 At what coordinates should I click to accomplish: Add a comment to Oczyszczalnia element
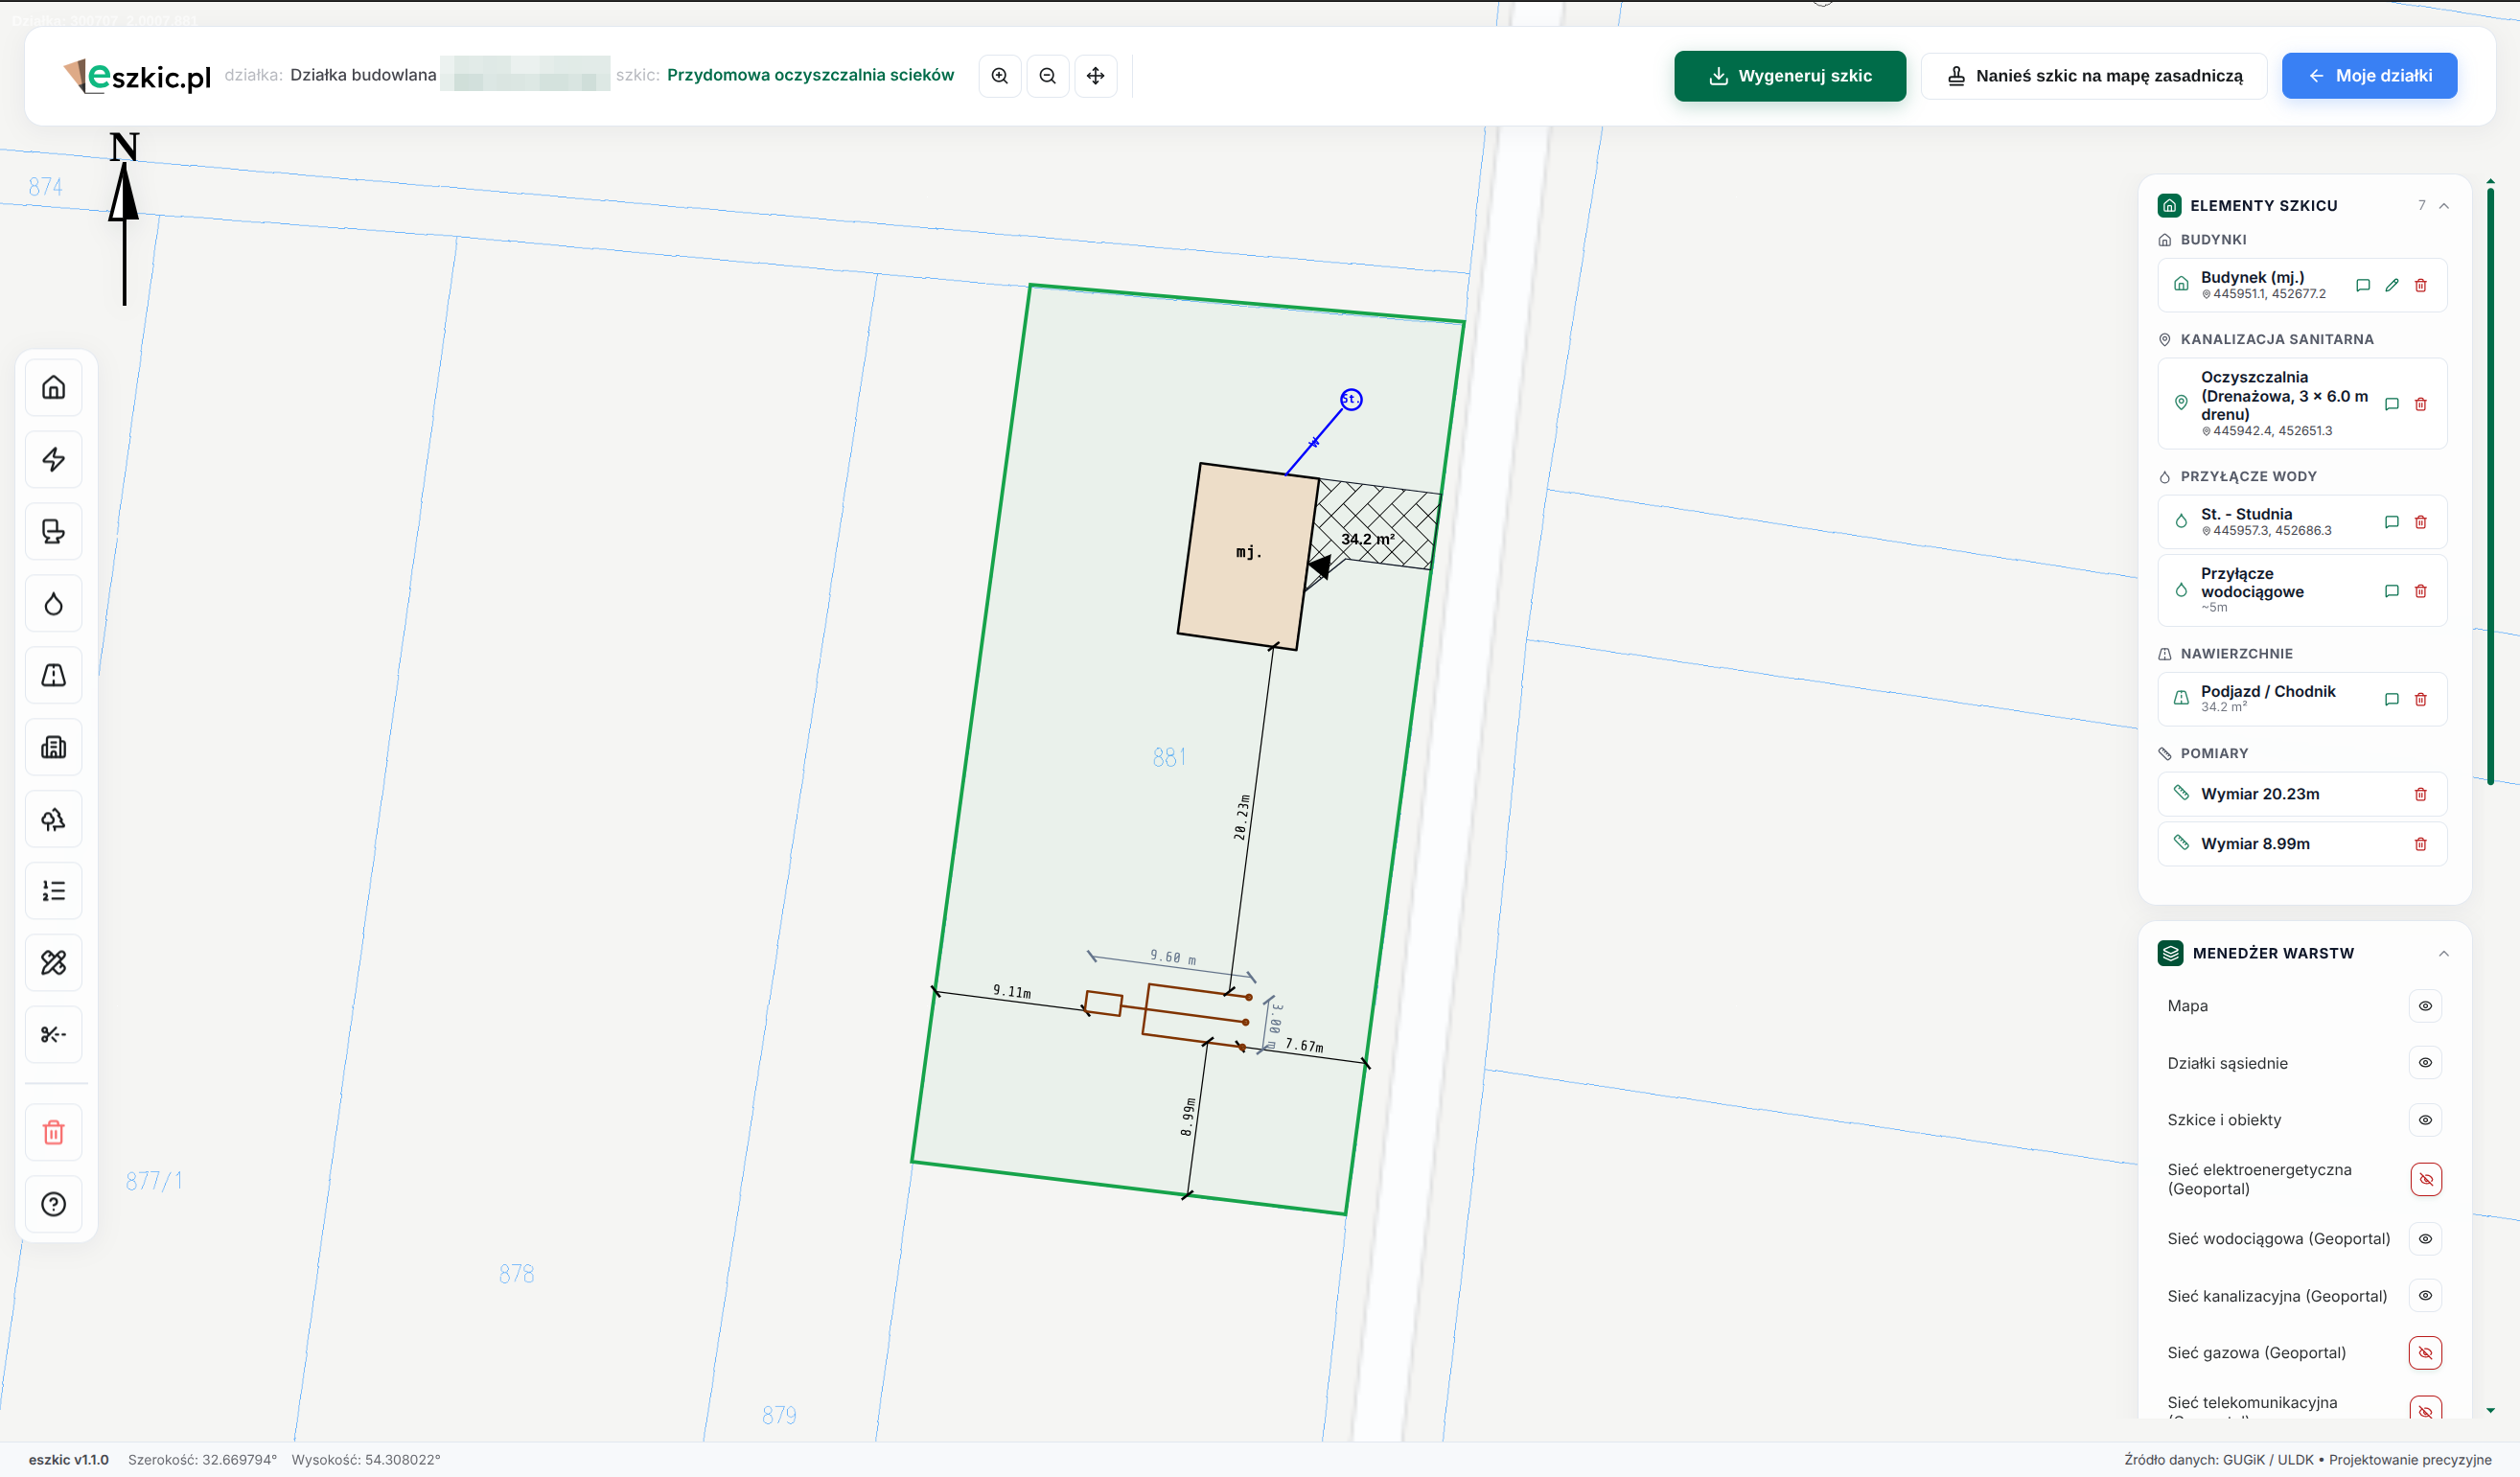coord(2392,404)
